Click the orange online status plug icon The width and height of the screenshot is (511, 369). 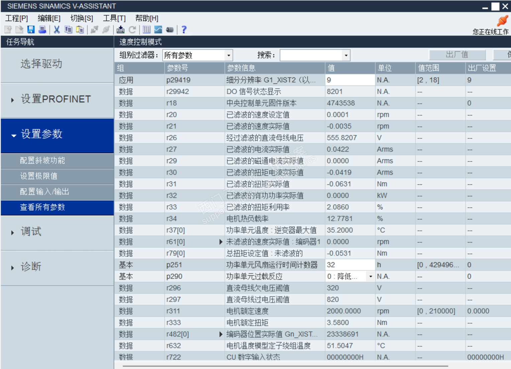click(x=502, y=21)
